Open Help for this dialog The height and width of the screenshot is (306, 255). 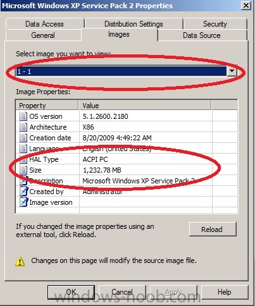coord(225,292)
